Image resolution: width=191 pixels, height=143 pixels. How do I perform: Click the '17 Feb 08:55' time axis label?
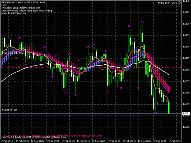pos(145,141)
